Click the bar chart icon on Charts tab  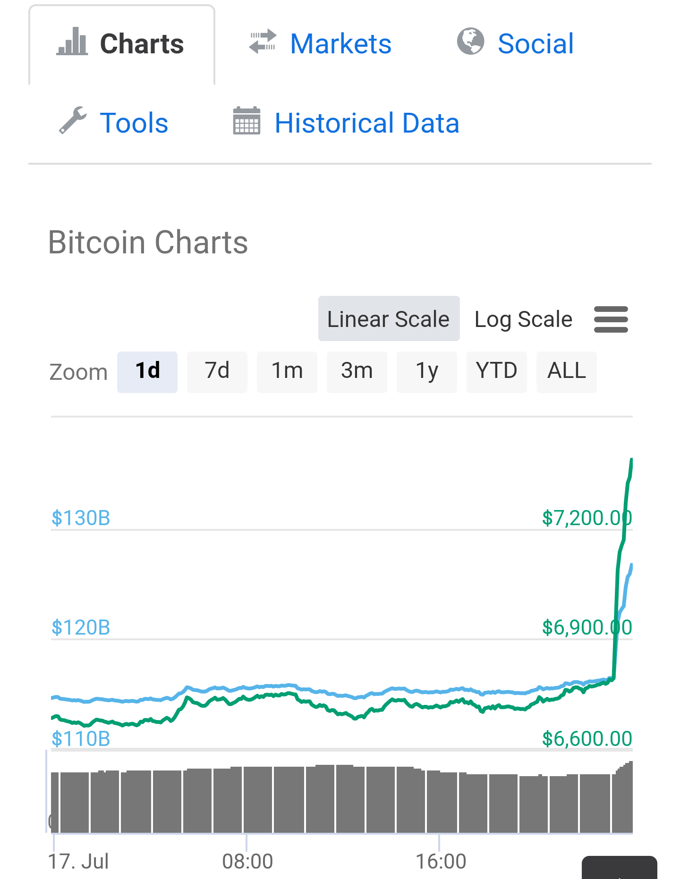coord(72,42)
